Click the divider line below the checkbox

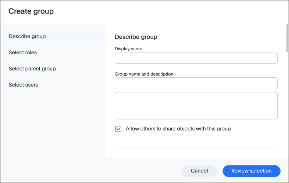click(x=196, y=147)
